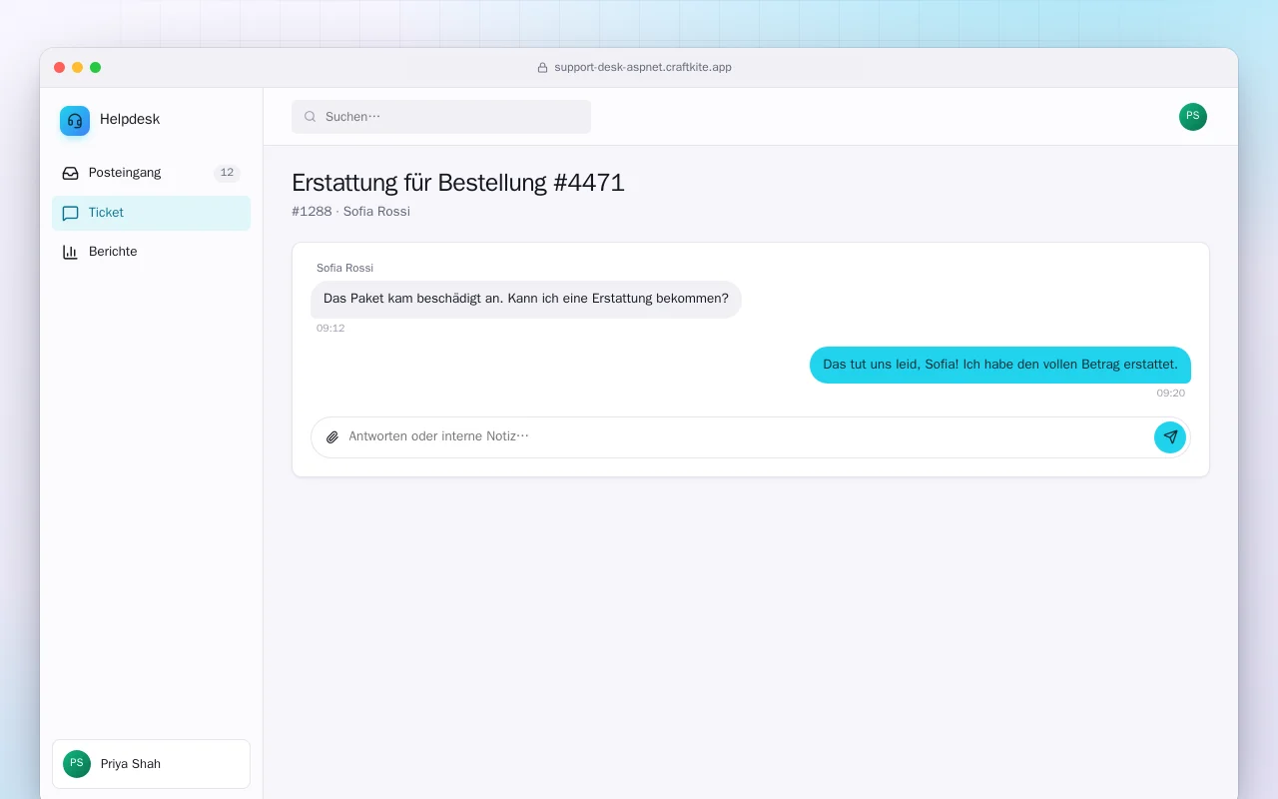Click the Sofia Rossi sender name label
The width and height of the screenshot is (1278, 799).
344,268
